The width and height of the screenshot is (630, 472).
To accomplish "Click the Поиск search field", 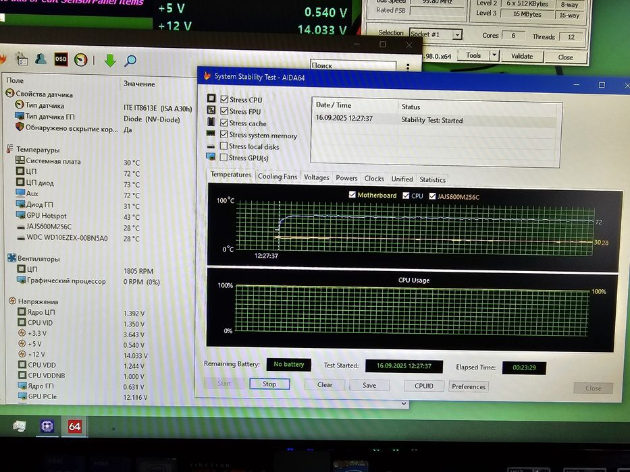I will [x=354, y=65].
